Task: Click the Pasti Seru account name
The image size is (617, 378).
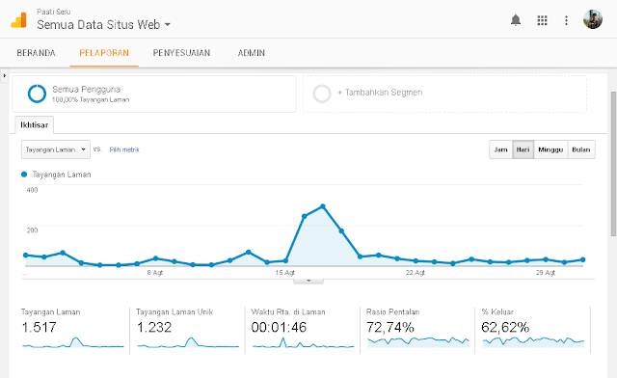Action: tap(54, 12)
